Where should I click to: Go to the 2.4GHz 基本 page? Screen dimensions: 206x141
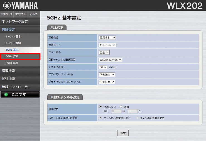click(x=20, y=37)
